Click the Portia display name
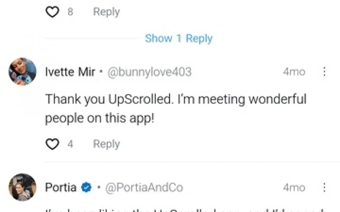The image size is (340, 212). 61,187
